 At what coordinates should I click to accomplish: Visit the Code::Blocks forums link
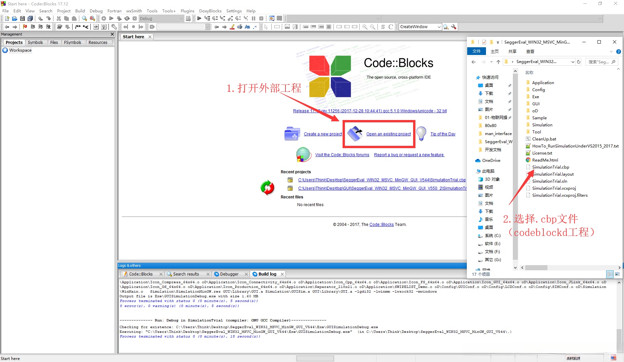coord(342,155)
